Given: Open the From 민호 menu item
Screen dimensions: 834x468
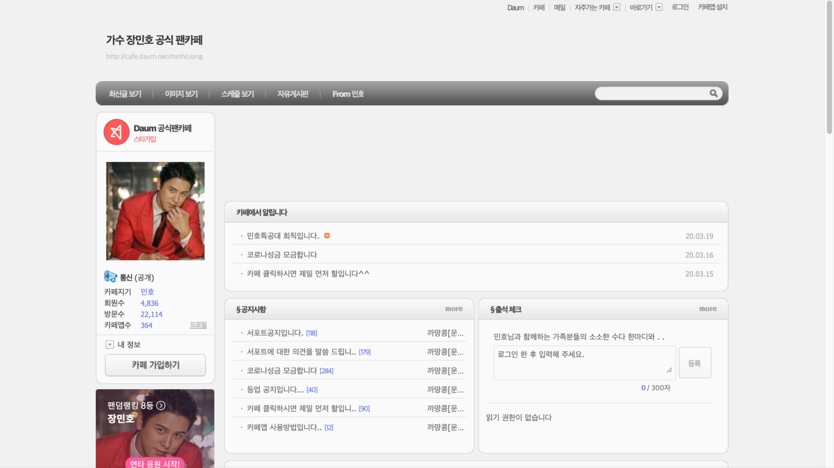Looking at the screenshot, I should tap(348, 94).
